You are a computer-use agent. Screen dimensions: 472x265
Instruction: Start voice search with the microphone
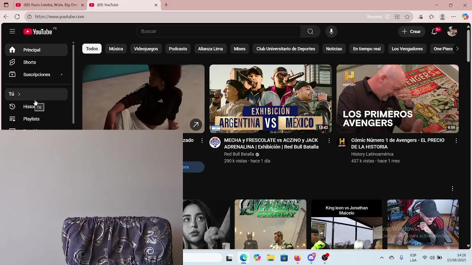pos(331,31)
